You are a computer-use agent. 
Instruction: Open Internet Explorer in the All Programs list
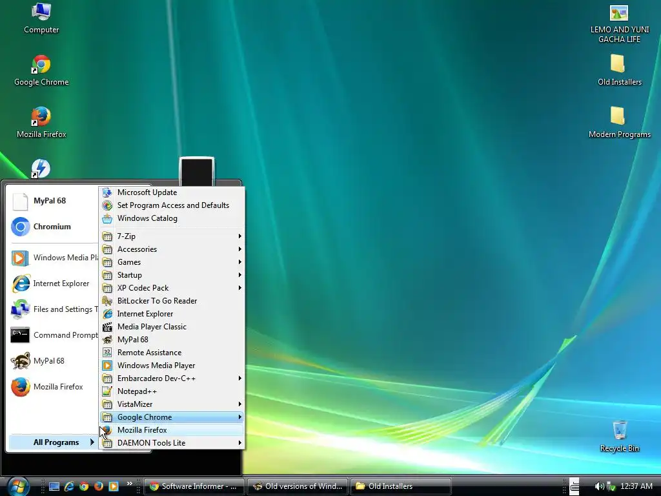tap(172, 314)
